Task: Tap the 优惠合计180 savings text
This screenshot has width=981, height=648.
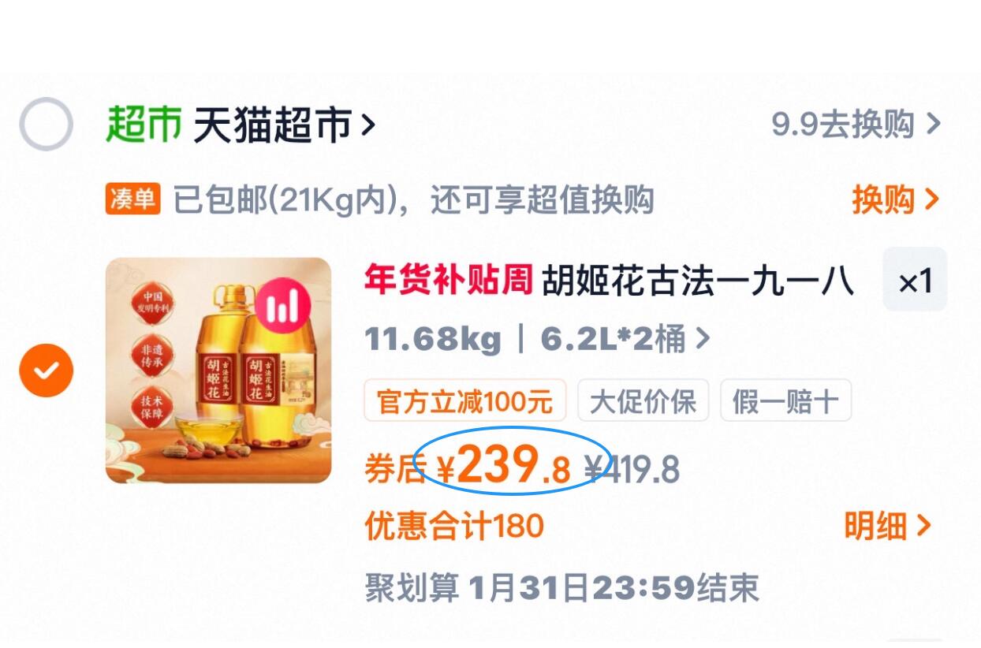Action: (x=454, y=526)
